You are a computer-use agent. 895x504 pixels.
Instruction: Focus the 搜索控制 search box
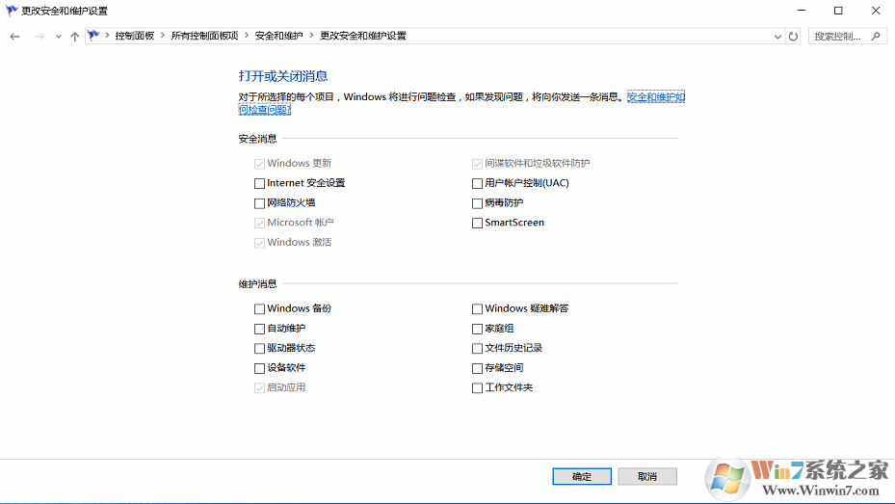point(848,36)
